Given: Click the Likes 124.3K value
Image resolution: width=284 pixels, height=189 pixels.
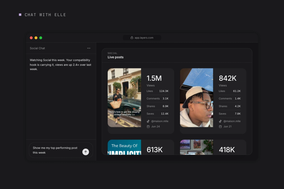Looking at the screenshot, I should pos(164,91).
